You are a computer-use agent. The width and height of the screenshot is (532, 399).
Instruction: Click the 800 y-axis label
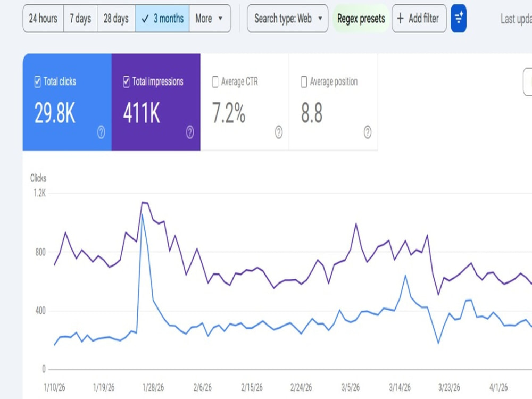point(40,252)
